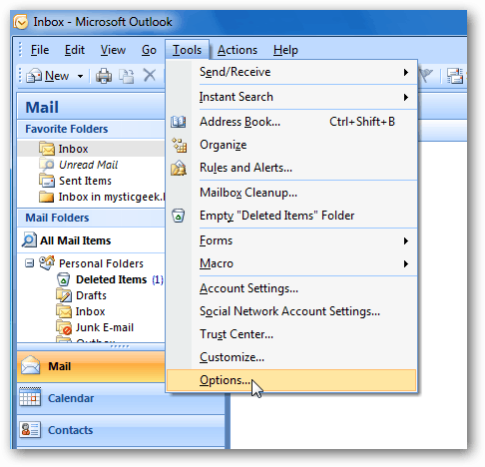The width and height of the screenshot is (485, 467).
Task: Choose Trust Center... menu entry
Action: coord(291,334)
